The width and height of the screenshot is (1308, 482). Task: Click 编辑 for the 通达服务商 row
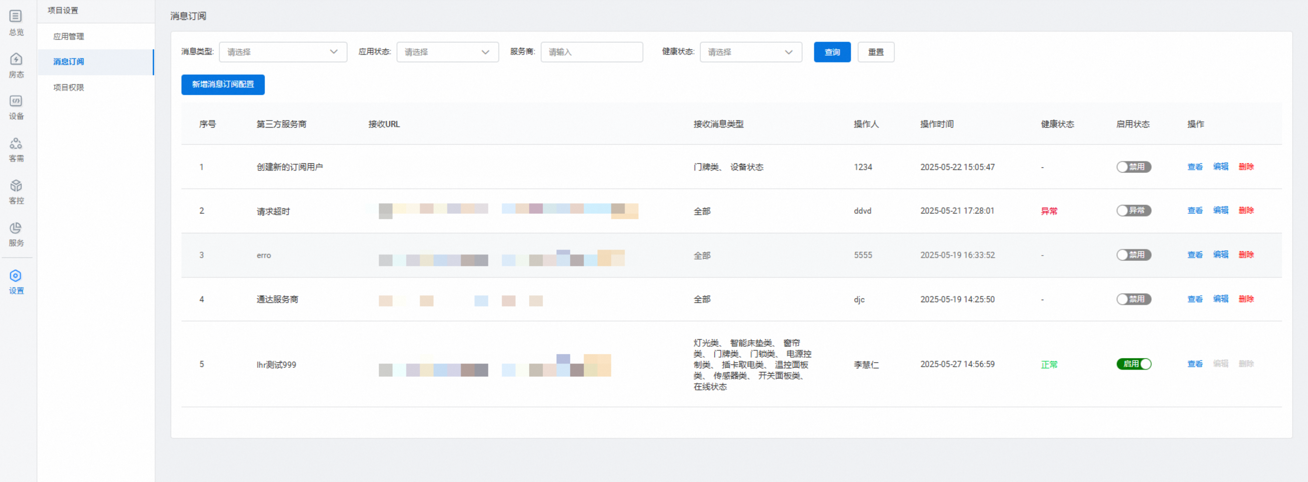point(1220,299)
